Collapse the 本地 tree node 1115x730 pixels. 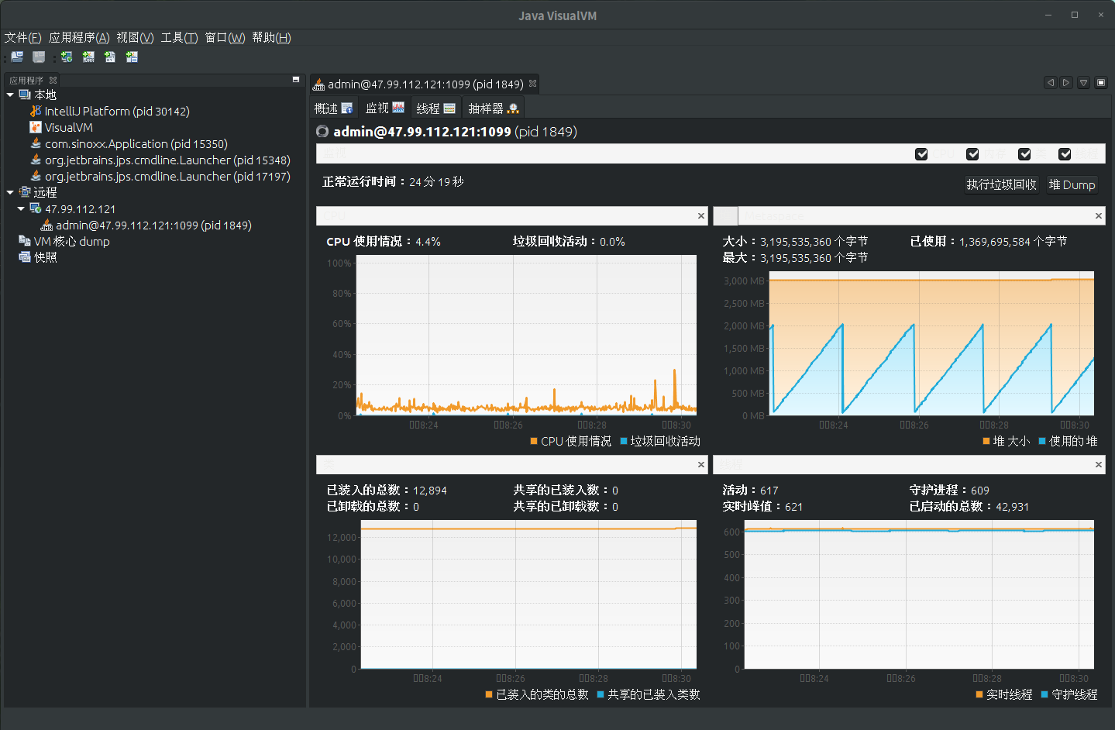(10, 95)
